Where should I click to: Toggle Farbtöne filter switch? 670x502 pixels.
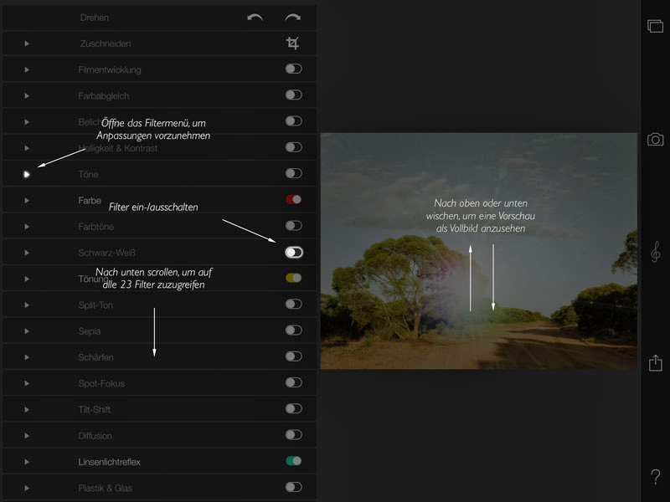click(x=294, y=225)
